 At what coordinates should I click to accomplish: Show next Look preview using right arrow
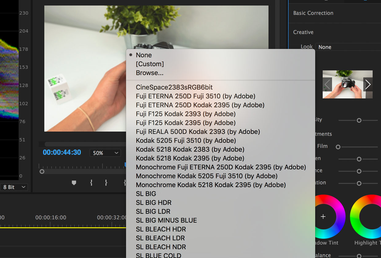point(368,84)
